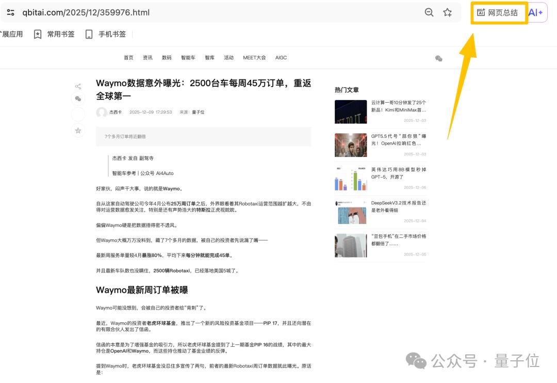The image size is (557, 383).
Task: Click the author 杰西卡 avatar
Action: click(102, 113)
